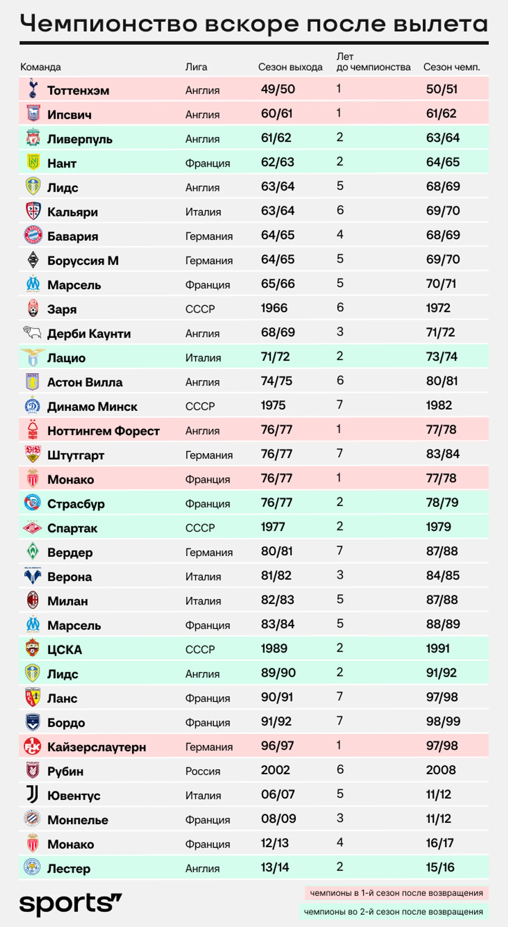Click the CSKA club emblem
The image size is (508, 927).
(x=33, y=648)
